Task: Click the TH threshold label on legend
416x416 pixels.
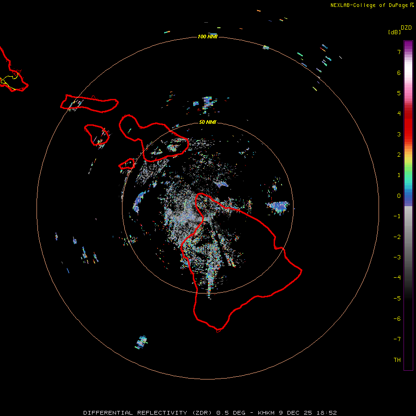Action: (397, 360)
